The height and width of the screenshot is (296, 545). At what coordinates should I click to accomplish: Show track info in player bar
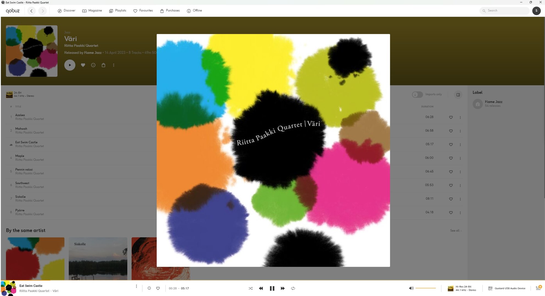(x=149, y=288)
